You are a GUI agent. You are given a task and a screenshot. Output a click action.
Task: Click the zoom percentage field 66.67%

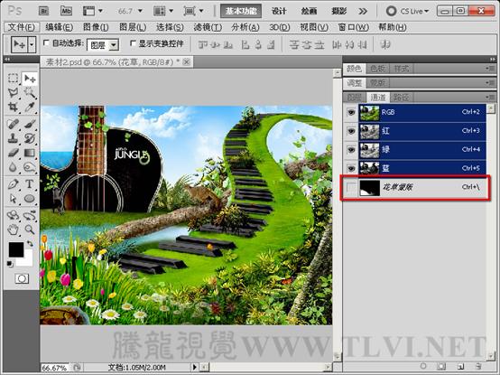54,368
